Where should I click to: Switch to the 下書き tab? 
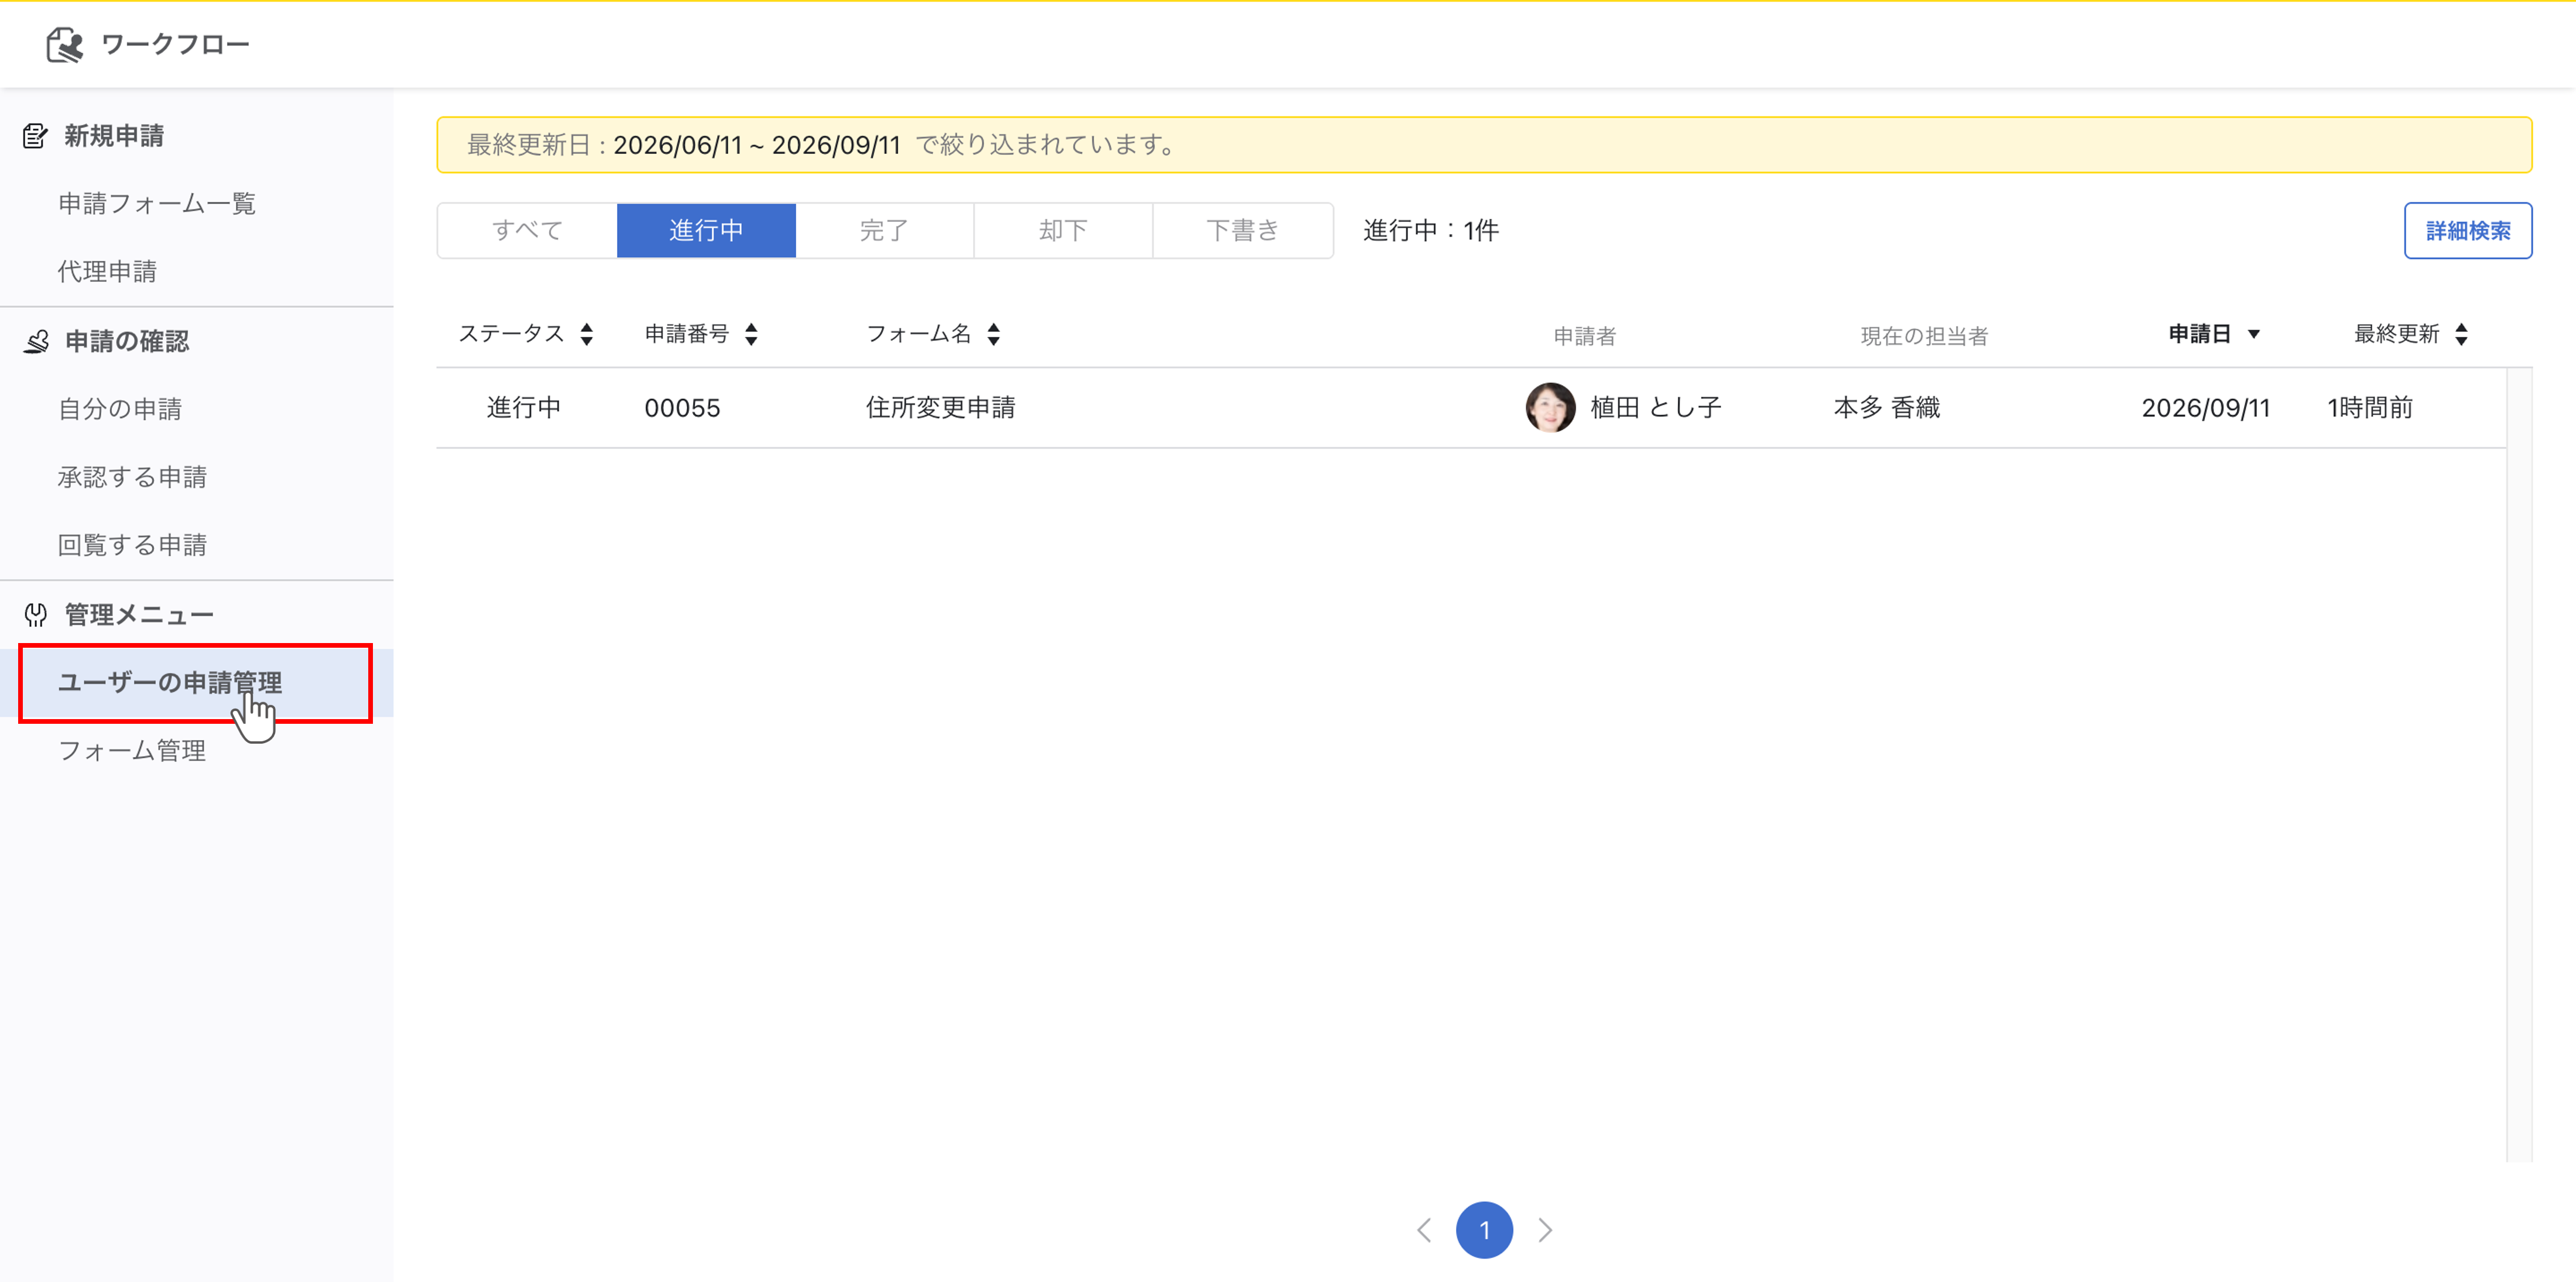pos(1243,231)
